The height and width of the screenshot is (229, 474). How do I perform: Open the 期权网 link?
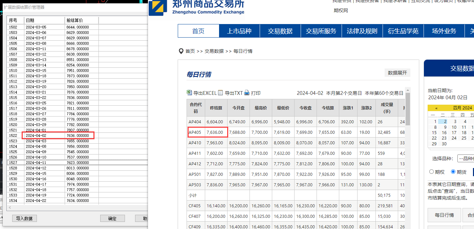341,11
